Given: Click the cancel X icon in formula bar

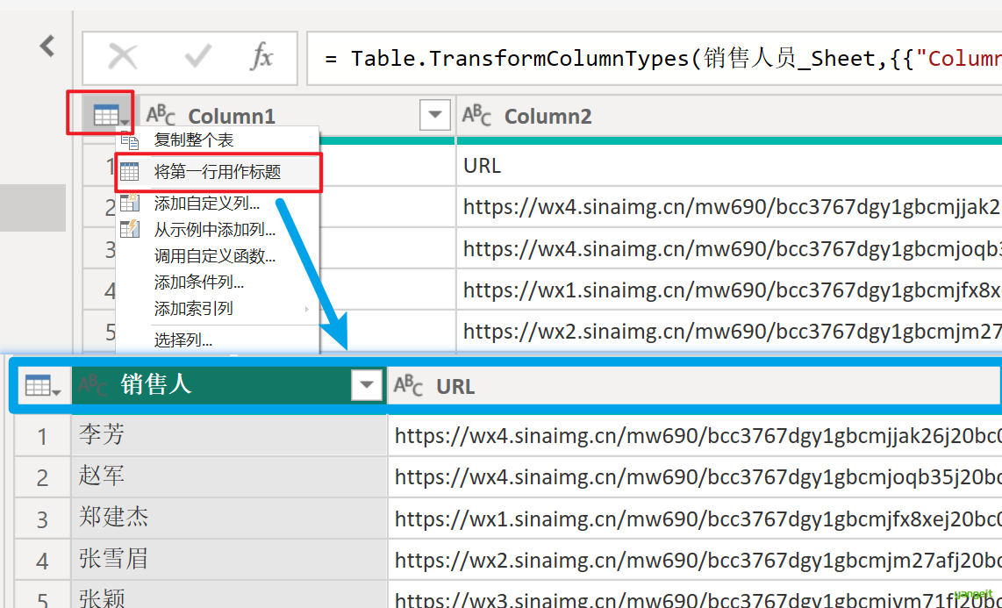Looking at the screenshot, I should point(122,58).
